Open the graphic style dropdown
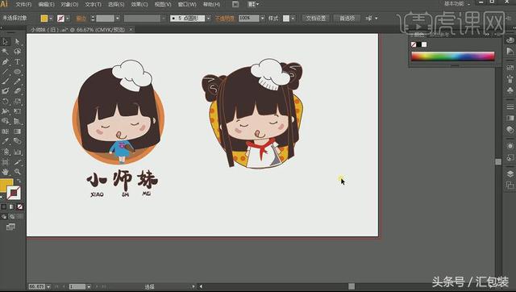The image size is (516, 292). click(293, 19)
